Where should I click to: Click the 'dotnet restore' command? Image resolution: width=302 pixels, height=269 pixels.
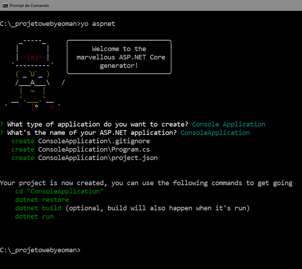[x=42, y=200]
